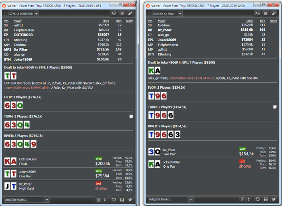
Task: Expand the $154,5k Kz_PStar hand dropdown
Action: point(180,14)
